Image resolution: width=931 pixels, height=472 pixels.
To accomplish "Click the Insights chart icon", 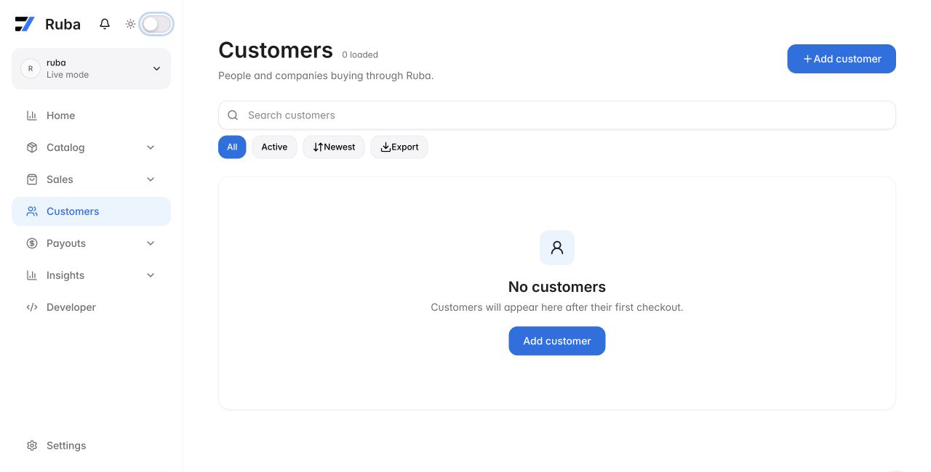I will [32, 275].
